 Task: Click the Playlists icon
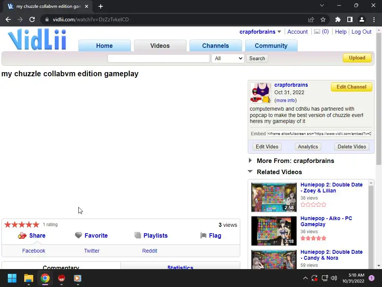tap(138, 235)
